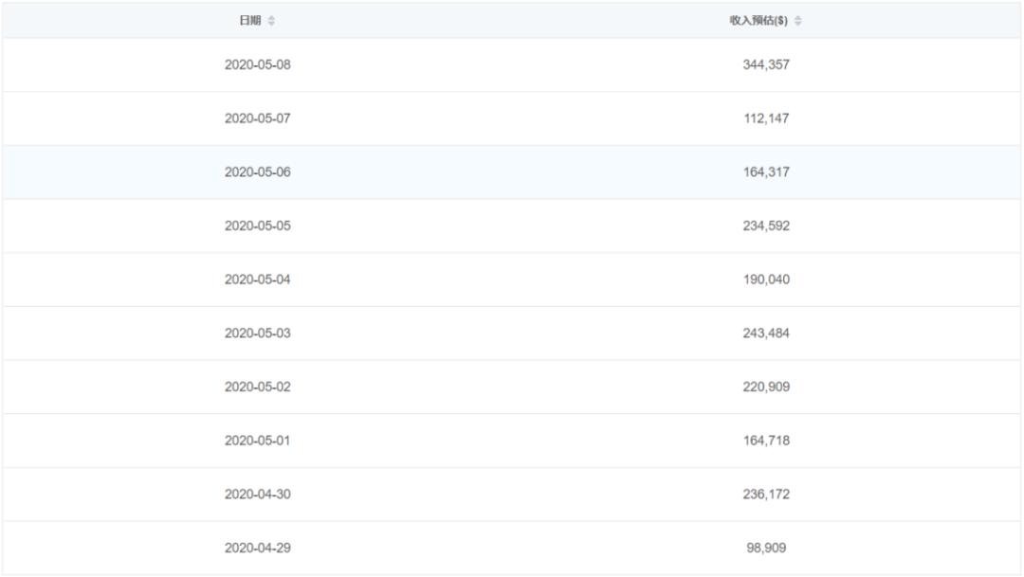Click the sort icon beside 日期 header
Image resolution: width=1024 pixels, height=577 pixels.
272,21
